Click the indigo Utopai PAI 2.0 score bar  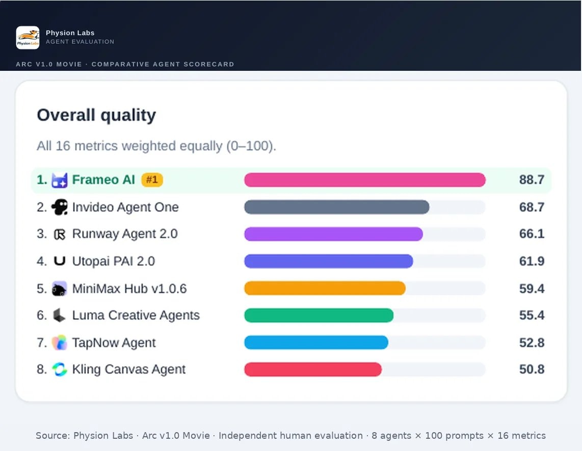click(329, 261)
